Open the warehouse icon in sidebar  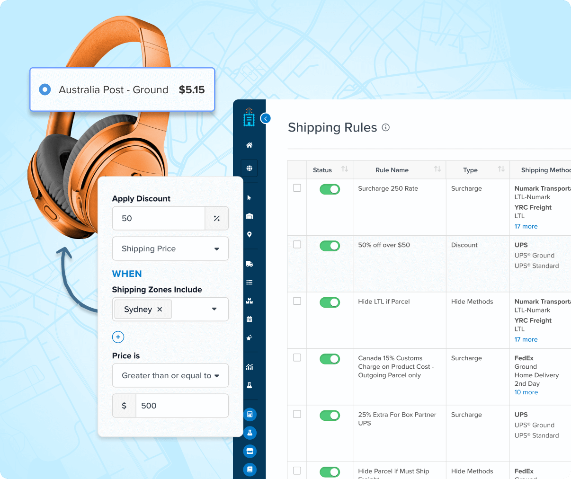(x=249, y=216)
